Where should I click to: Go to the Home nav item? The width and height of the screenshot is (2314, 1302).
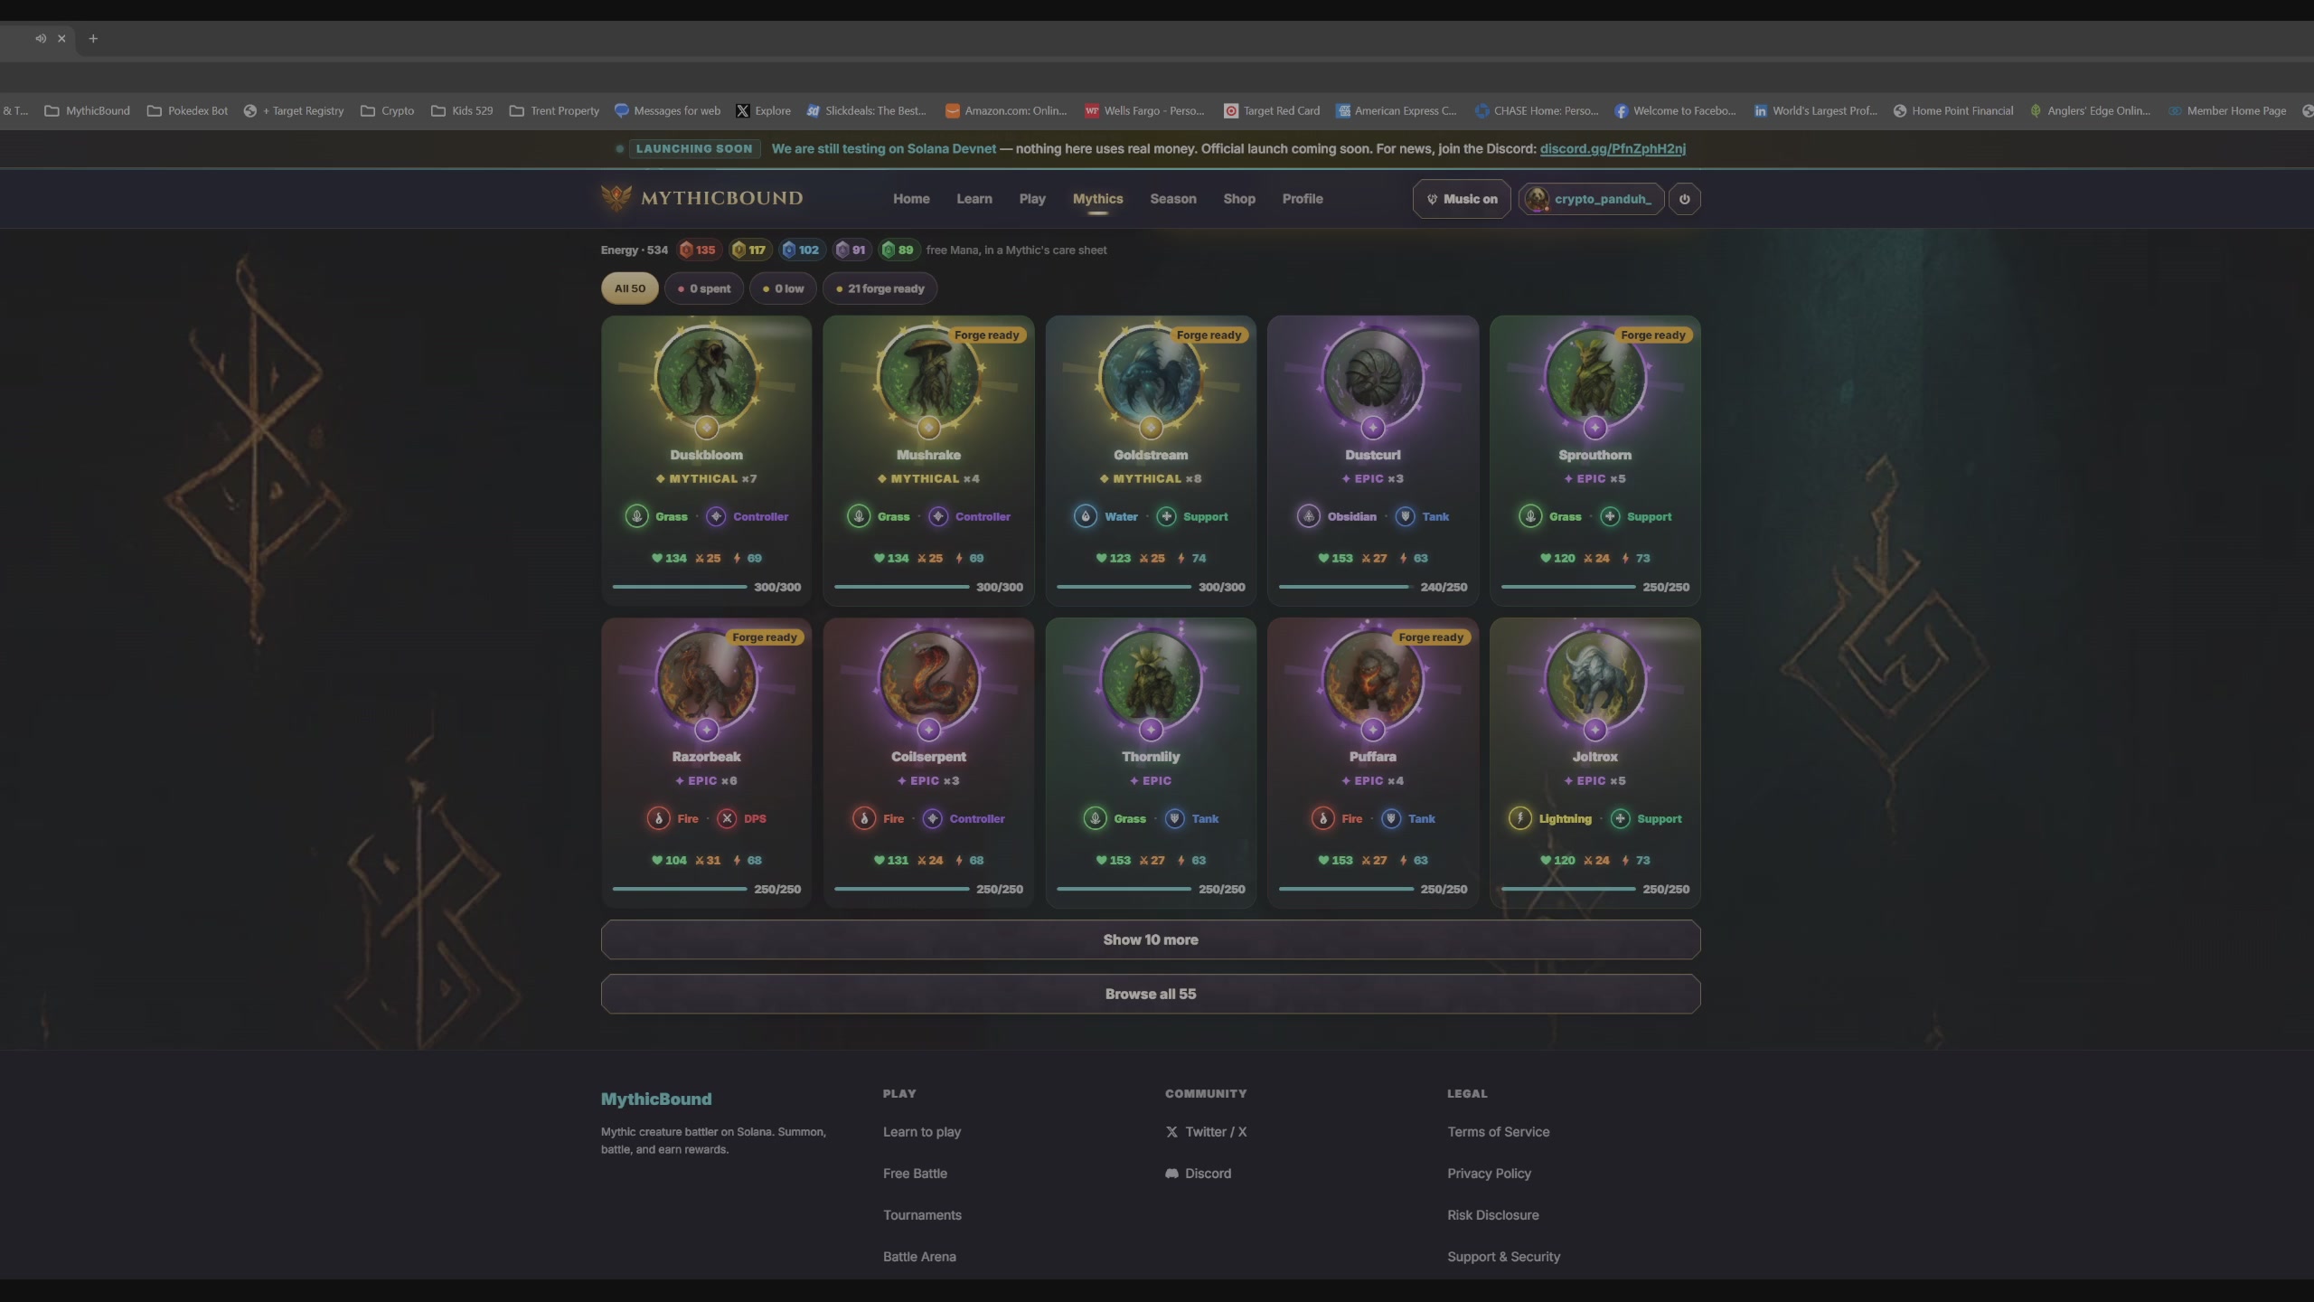coord(911,199)
